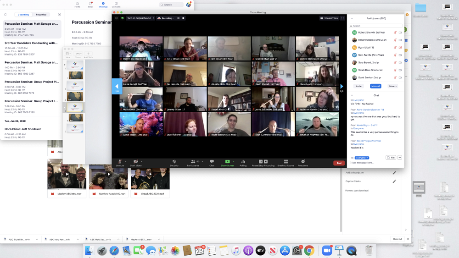Open Zoom profile avatar icon
Screen dimensions: 459x258
[x=189, y=5]
